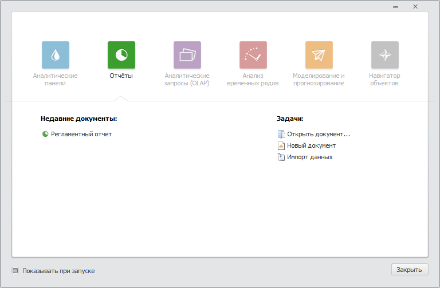Click the Открыть документ folder icon

(281, 134)
